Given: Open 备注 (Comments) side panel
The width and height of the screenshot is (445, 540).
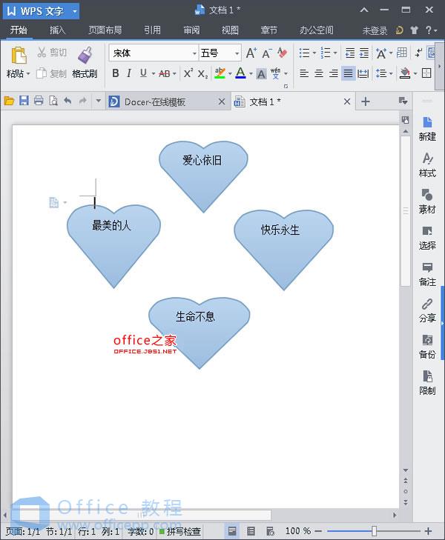Looking at the screenshot, I should [x=427, y=275].
